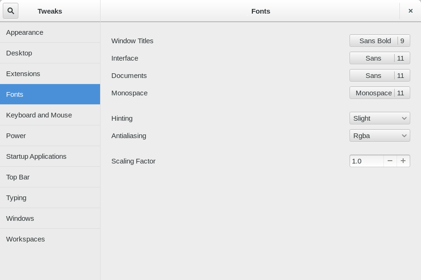Select the Power section

[50, 136]
